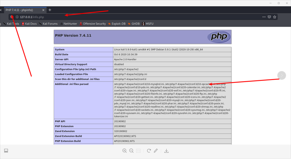The image size is (291, 159).
Task: Open a new browser tab
Action: tap(50, 10)
